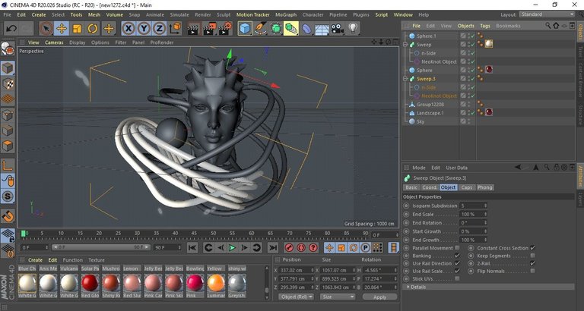Toggle Constant Cross Section checkbox
Image resolution: width=584 pixels, height=311 pixels.
(x=532, y=248)
